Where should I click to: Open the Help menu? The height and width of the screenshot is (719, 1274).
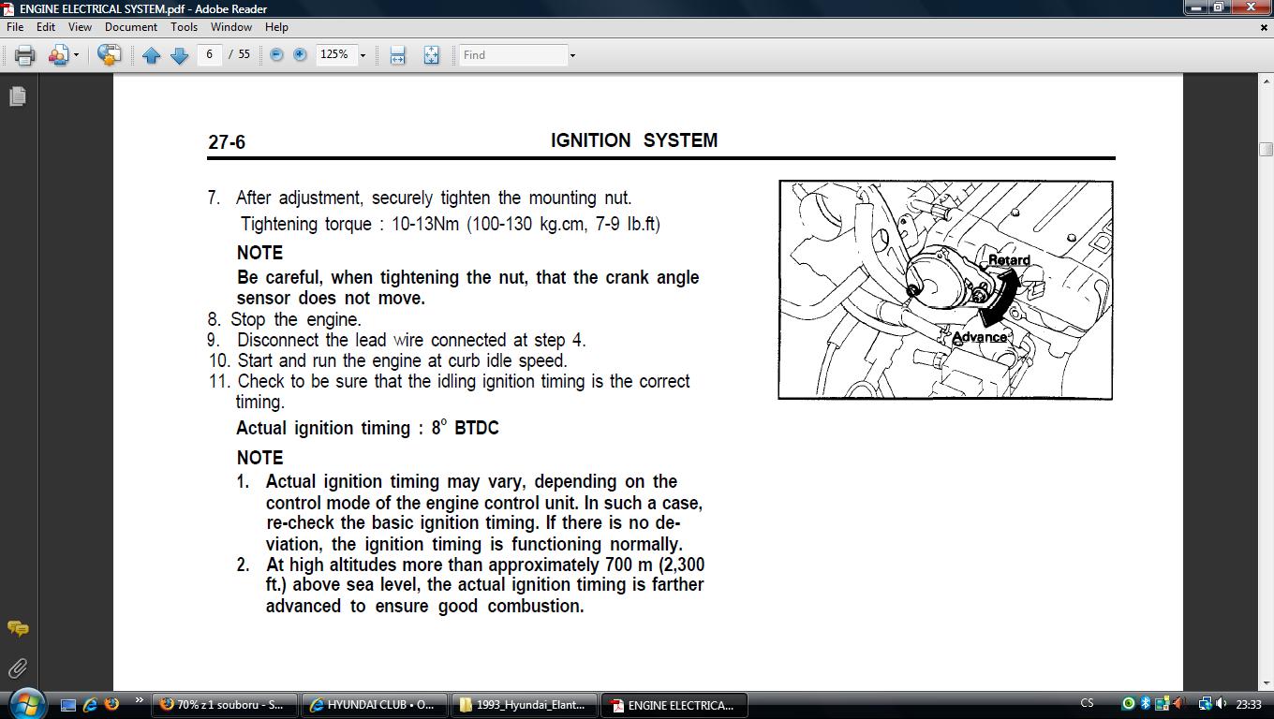click(x=276, y=27)
